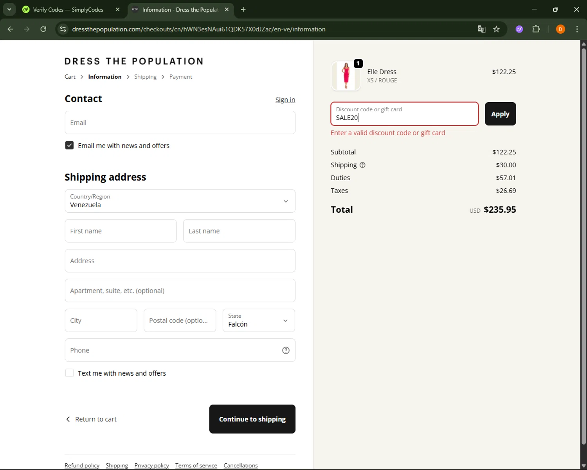The width and height of the screenshot is (587, 470).
Task: Click the browser forward arrow
Action: [x=27, y=29]
